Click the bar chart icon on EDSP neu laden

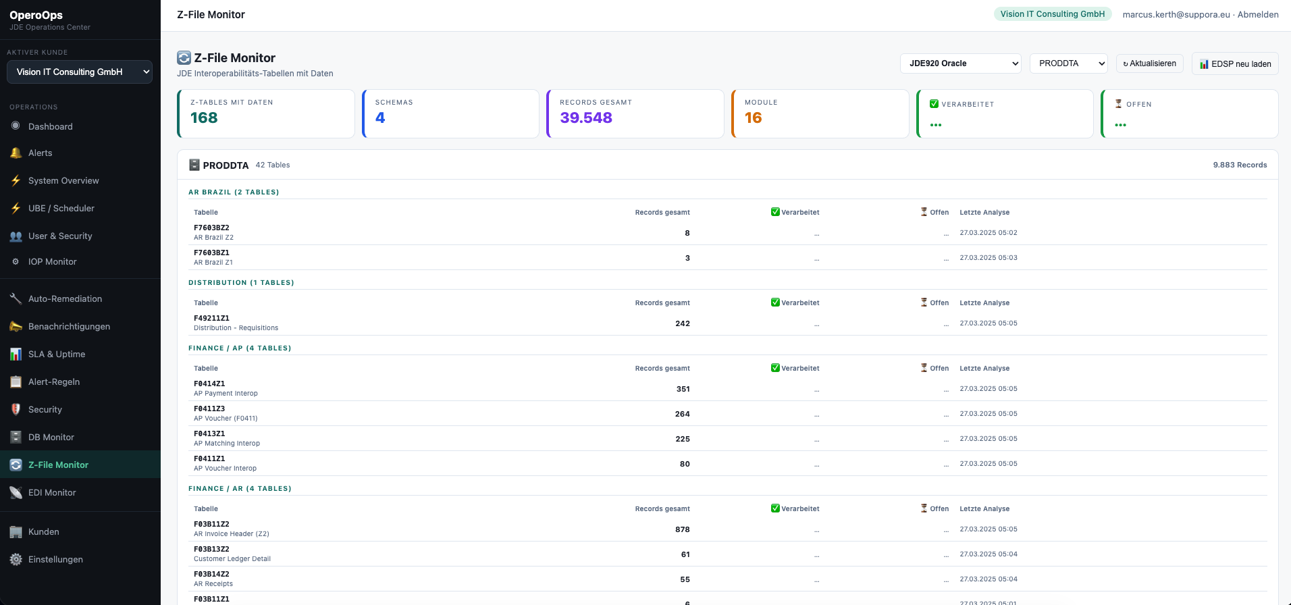[1204, 64]
